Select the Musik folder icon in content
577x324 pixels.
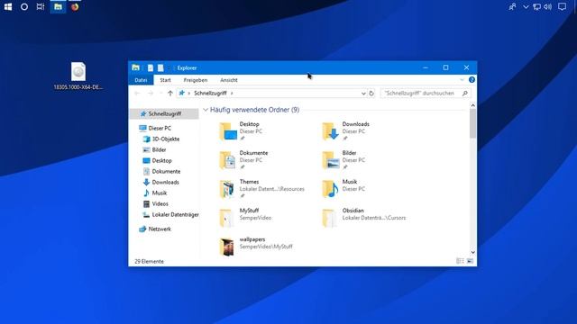click(331, 189)
